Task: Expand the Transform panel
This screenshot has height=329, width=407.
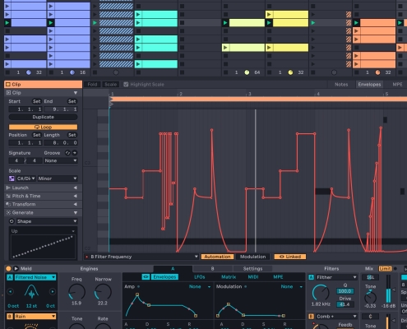Action: tap(75, 204)
